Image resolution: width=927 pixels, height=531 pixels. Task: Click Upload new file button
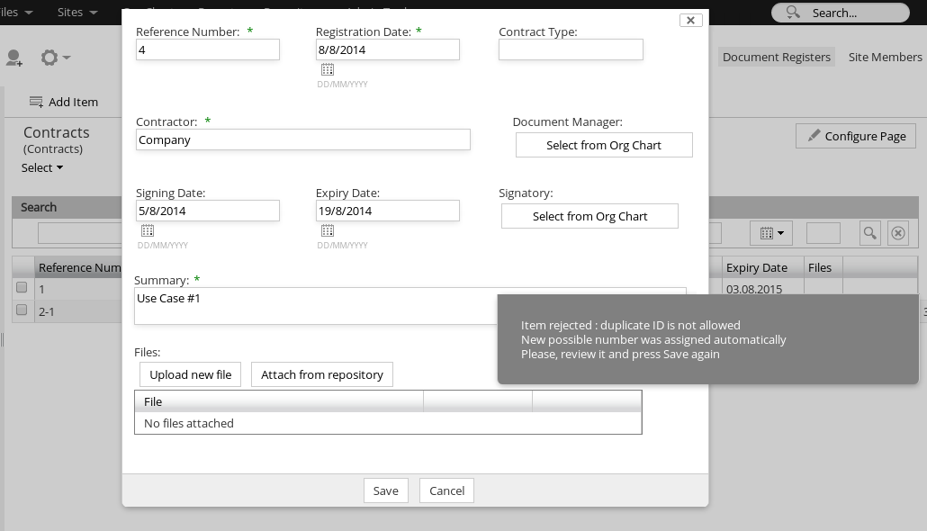pyautogui.click(x=190, y=374)
